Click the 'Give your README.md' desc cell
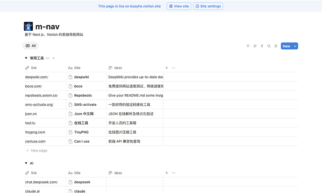The width and height of the screenshot is (322, 193). click(x=135, y=96)
